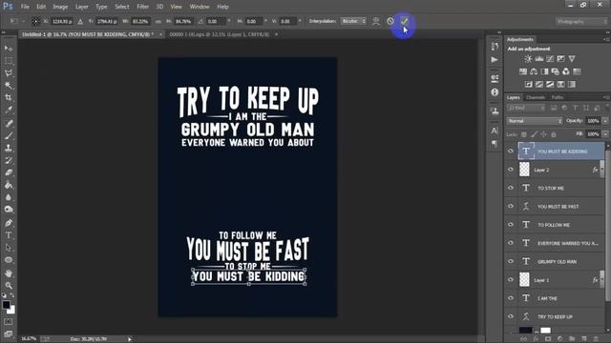Hide the I AM THE layer
The width and height of the screenshot is (611, 343).
511,298
